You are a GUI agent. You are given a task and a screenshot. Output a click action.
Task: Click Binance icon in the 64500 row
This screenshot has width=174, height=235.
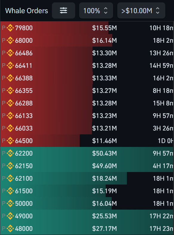tap(10, 141)
